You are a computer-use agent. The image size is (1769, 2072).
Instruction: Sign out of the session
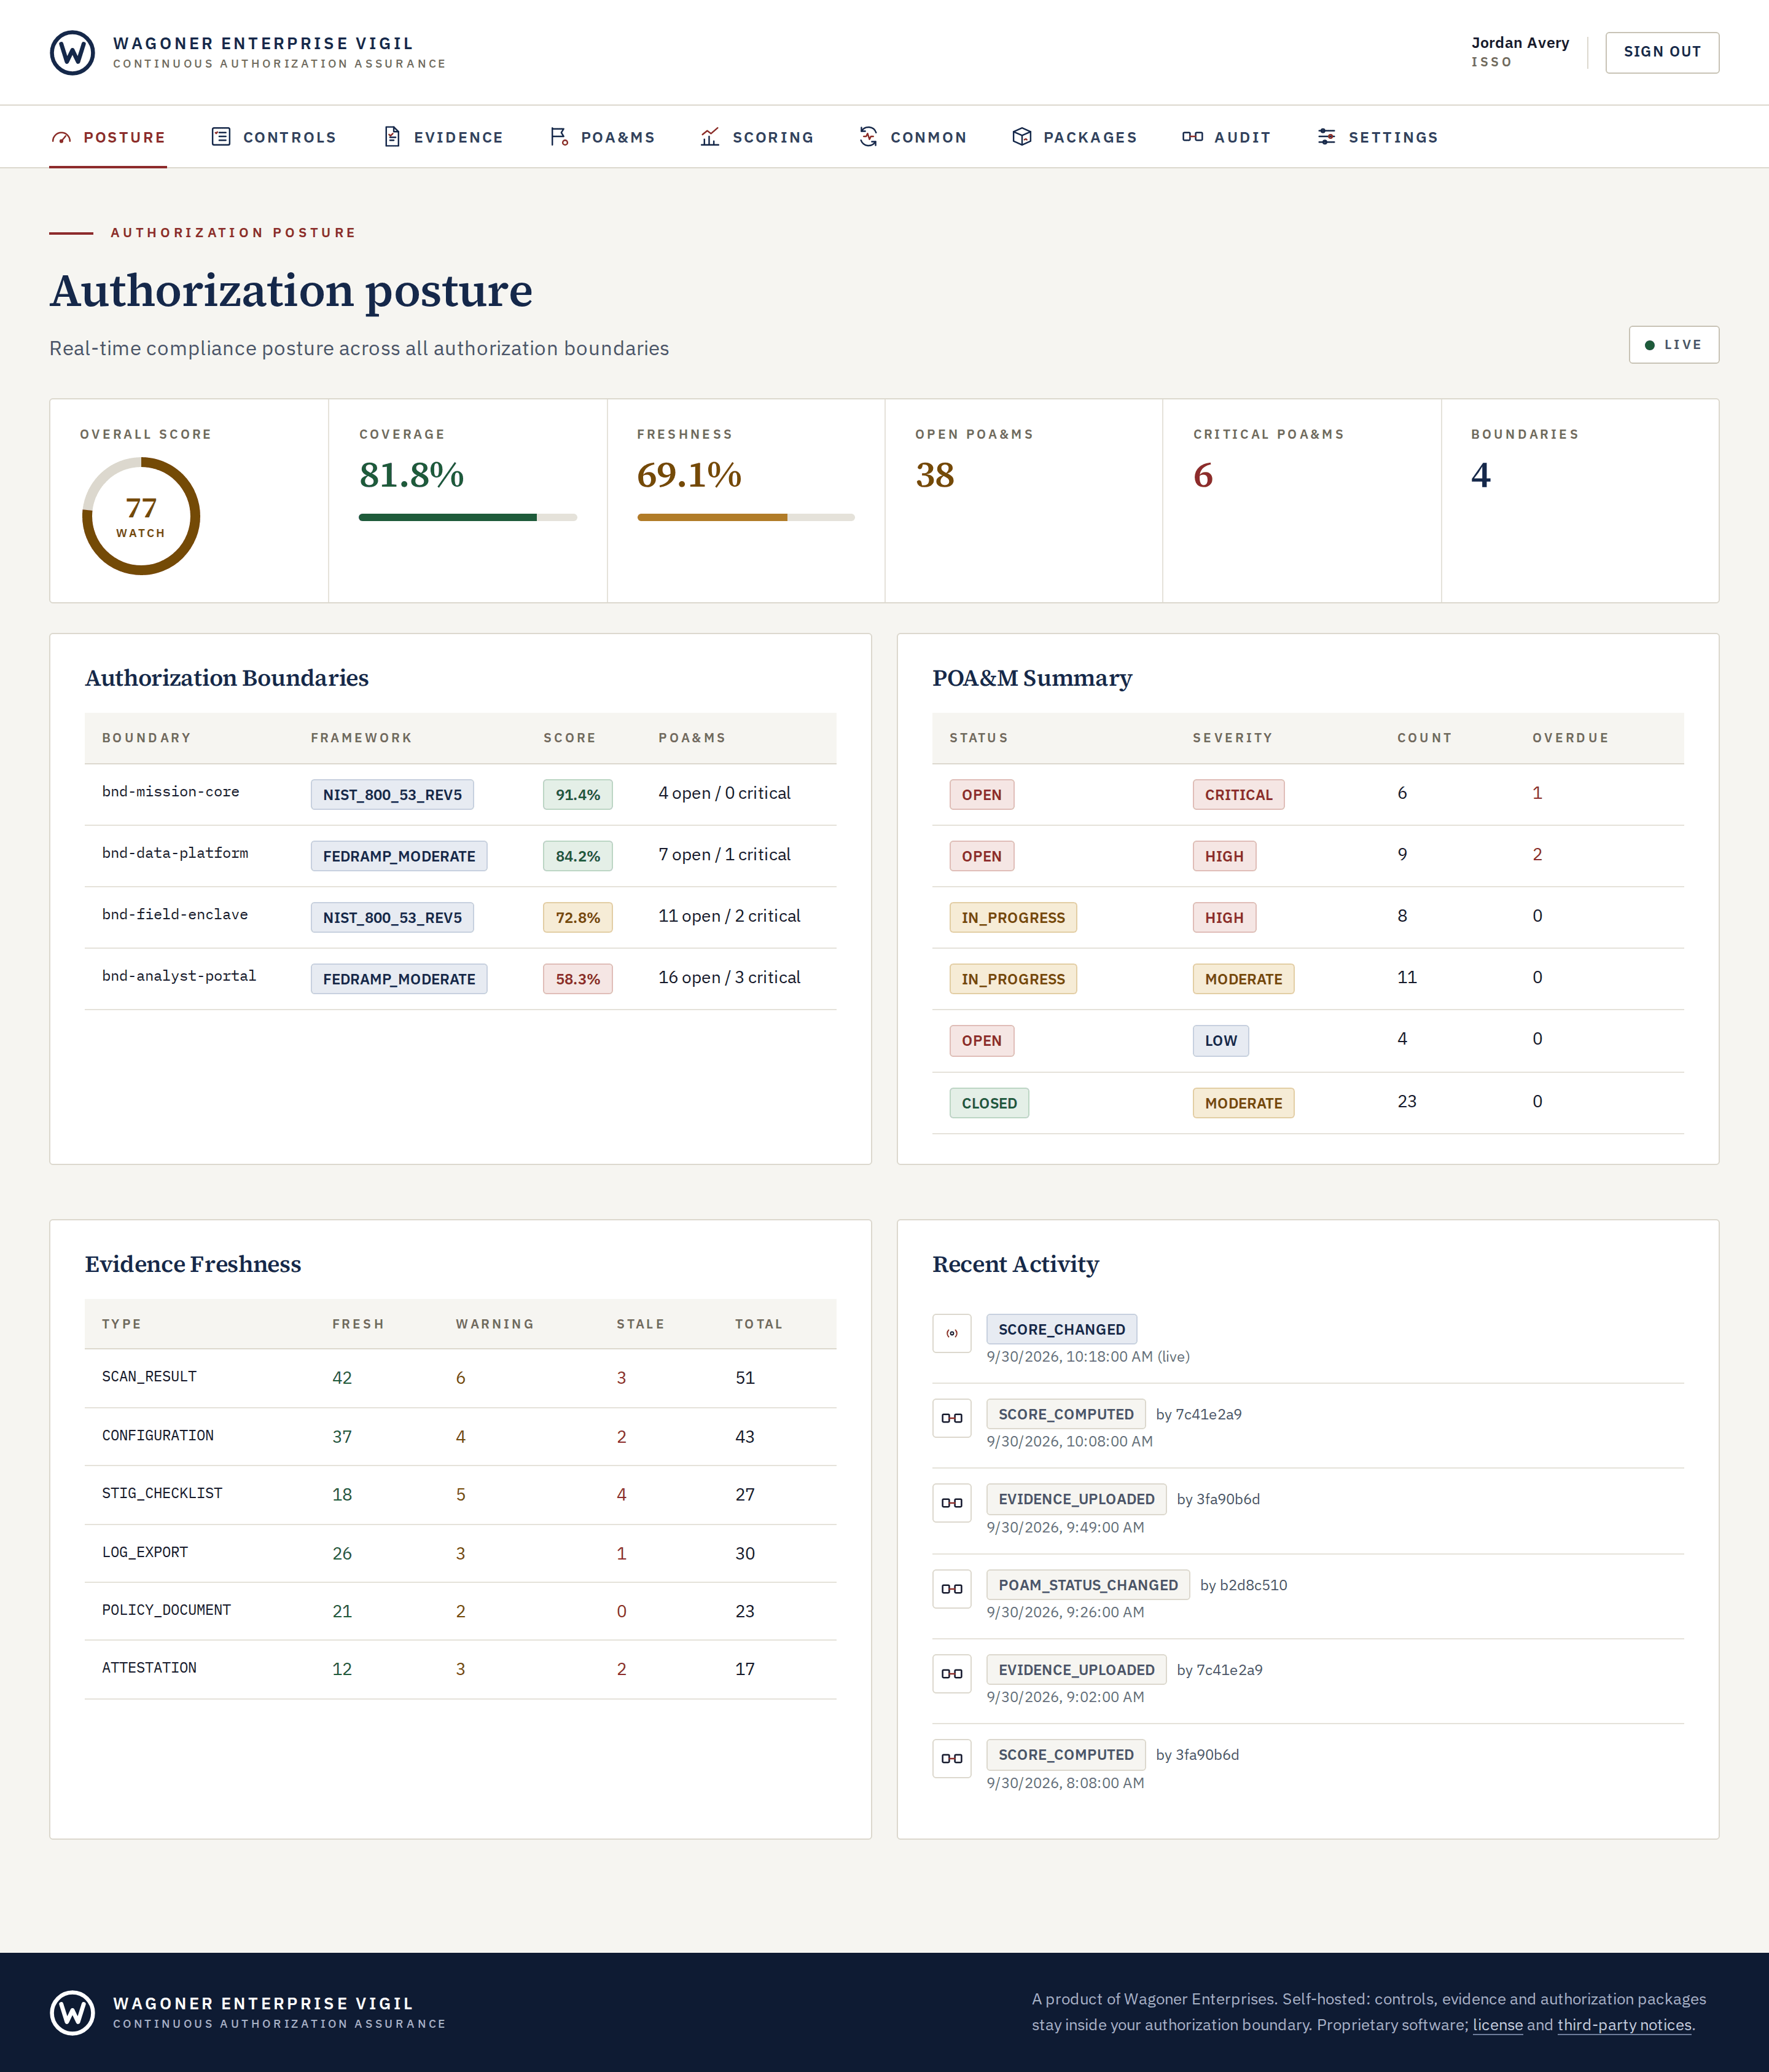pyautogui.click(x=1661, y=52)
